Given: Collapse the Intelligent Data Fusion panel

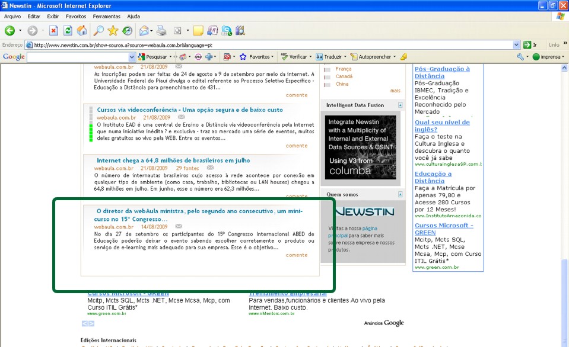Looking at the screenshot, I should click(400, 105).
